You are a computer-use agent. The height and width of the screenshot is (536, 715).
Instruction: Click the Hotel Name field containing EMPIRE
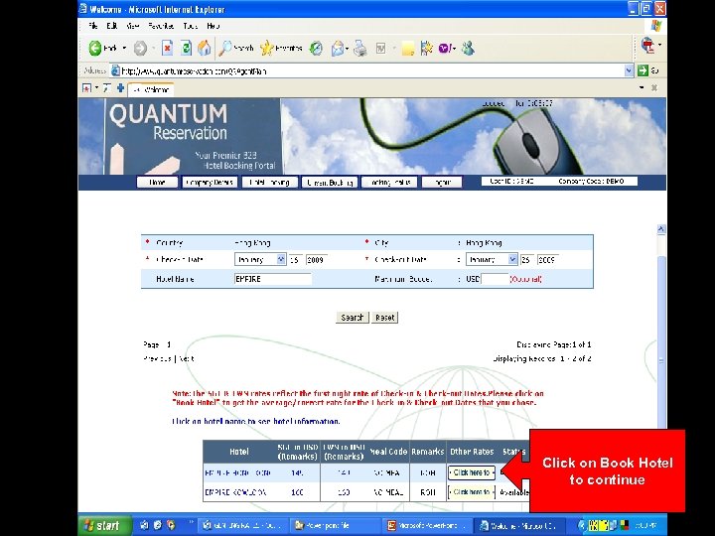click(x=273, y=279)
